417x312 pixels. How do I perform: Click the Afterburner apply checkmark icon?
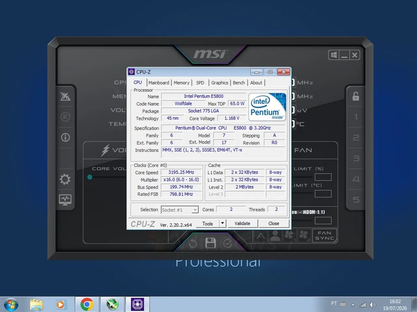pyautogui.click(x=228, y=243)
